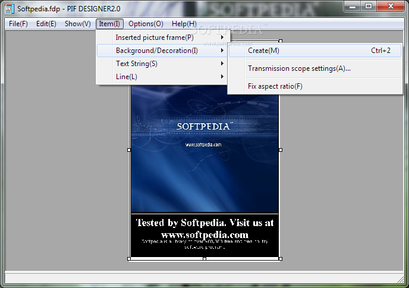This screenshot has width=409, height=288.
Task: Open Text String(S) submenu
Action: (x=162, y=64)
